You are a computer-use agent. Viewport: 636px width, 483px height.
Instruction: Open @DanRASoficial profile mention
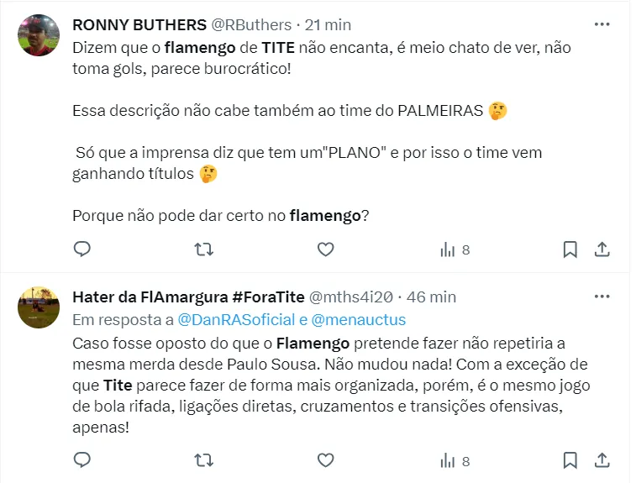click(x=235, y=319)
